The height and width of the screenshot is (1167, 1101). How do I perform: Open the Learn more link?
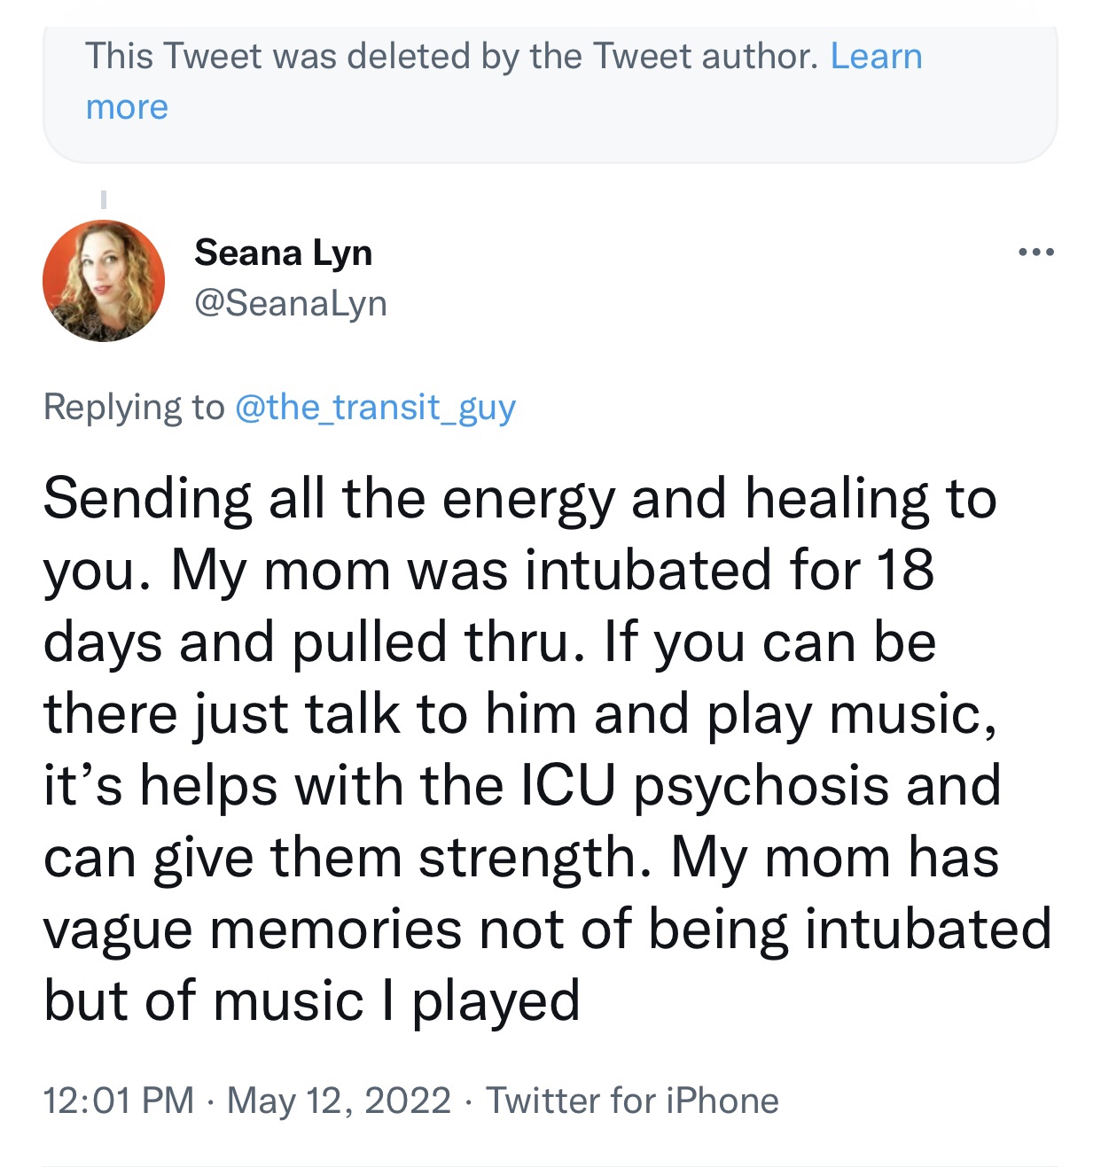[876, 57]
